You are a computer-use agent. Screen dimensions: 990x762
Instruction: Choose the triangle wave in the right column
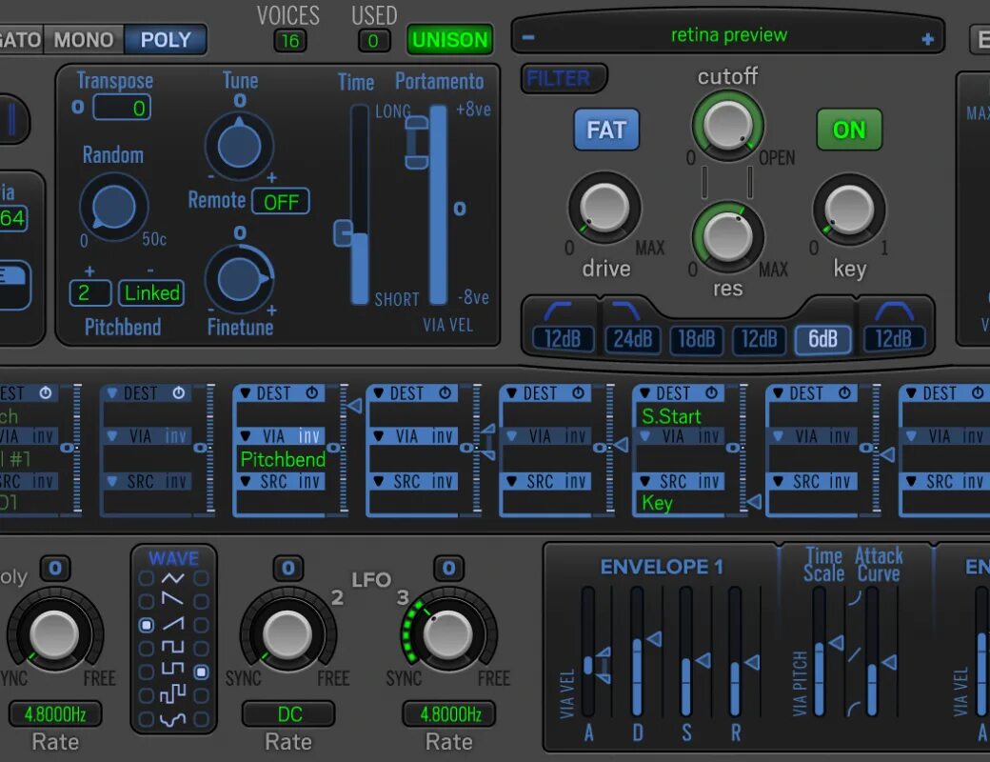202,578
